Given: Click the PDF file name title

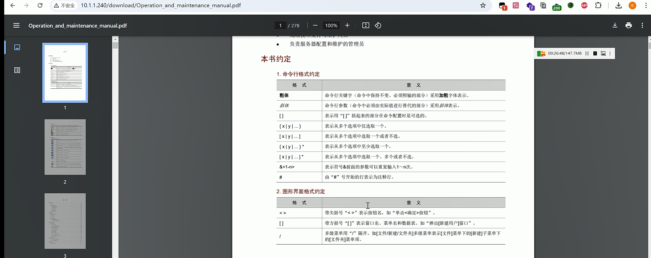Looking at the screenshot, I should pyautogui.click(x=77, y=25).
